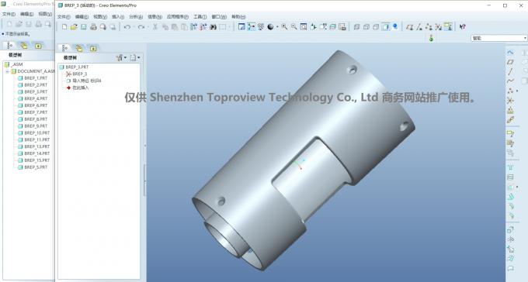Open the 视图(V) menu in BREP_3 window

100,17
